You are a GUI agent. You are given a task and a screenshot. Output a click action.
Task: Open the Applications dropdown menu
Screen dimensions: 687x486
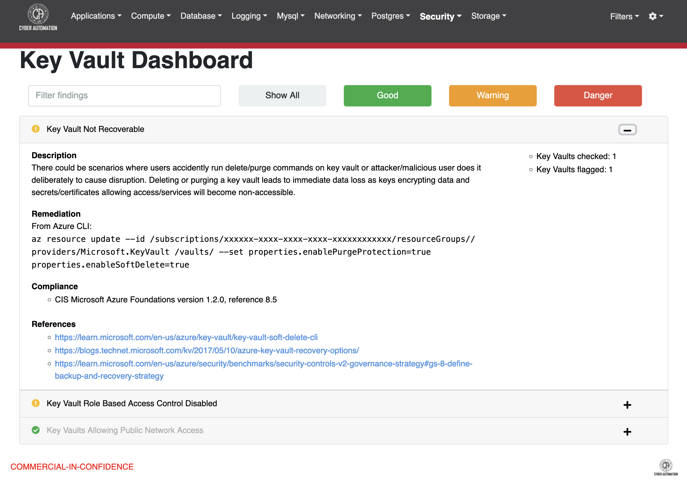pyautogui.click(x=96, y=16)
